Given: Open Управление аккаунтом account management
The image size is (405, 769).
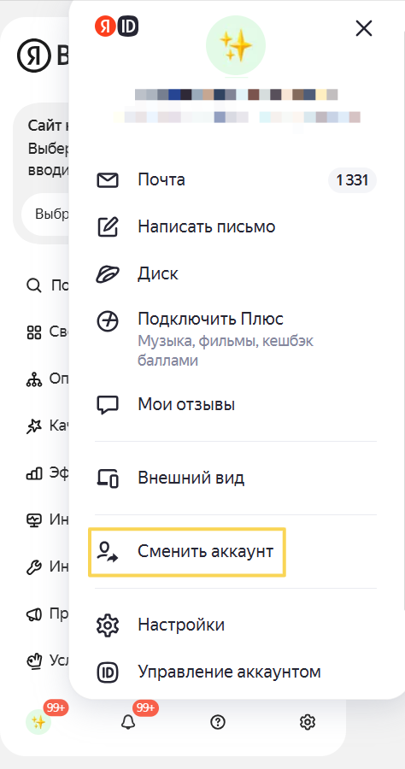Looking at the screenshot, I should coord(208,672).
